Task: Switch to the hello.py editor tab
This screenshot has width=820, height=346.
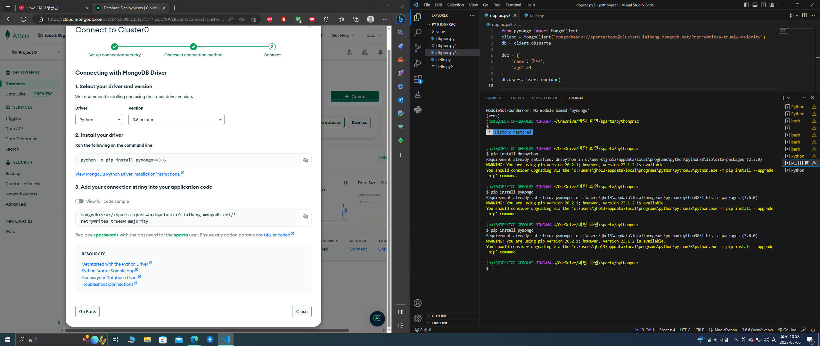Action: point(537,15)
